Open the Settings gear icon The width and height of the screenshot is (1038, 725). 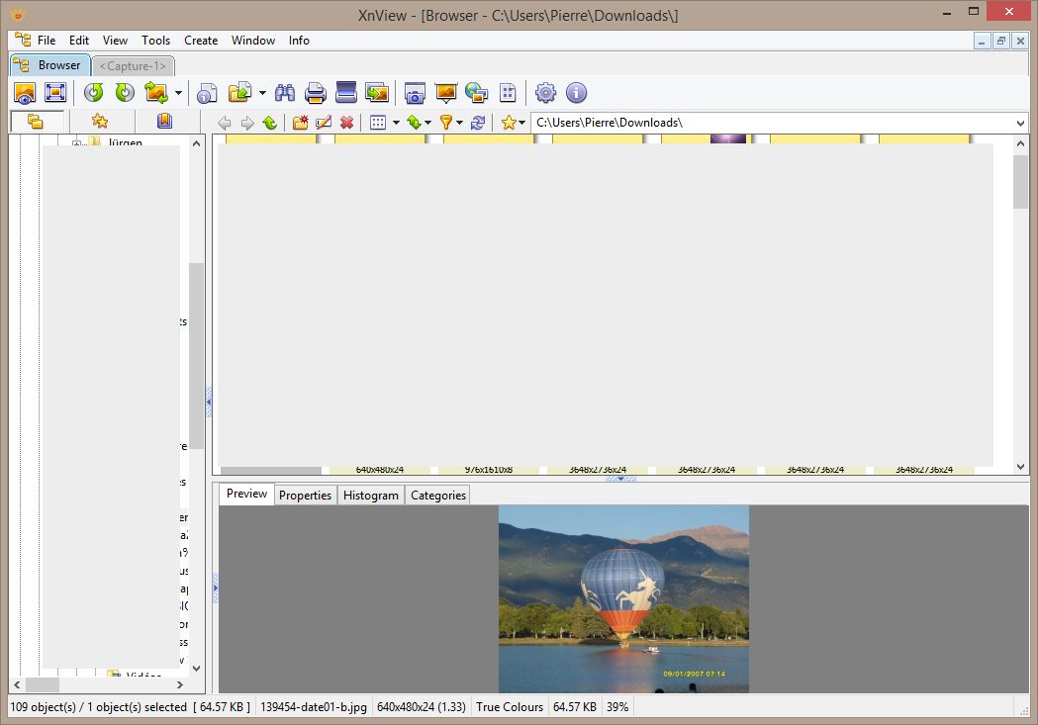click(x=545, y=93)
